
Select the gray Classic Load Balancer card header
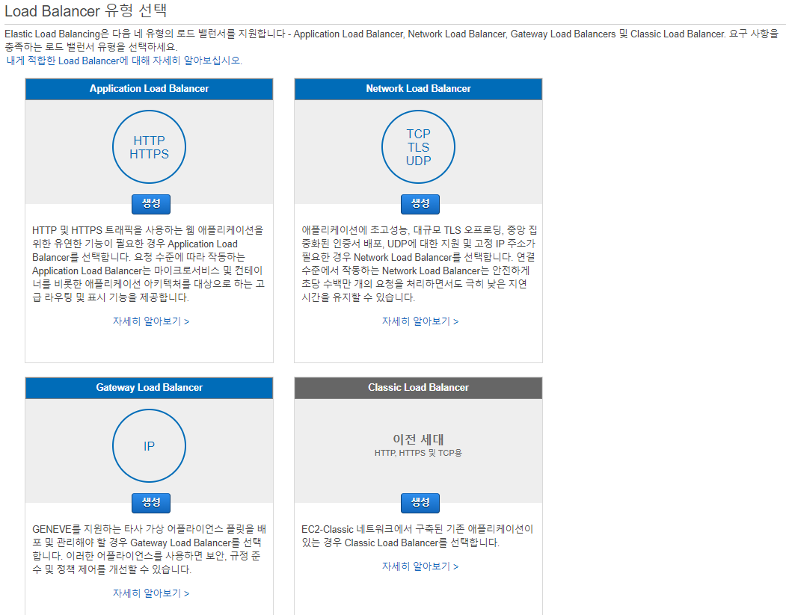tap(418, 388)
